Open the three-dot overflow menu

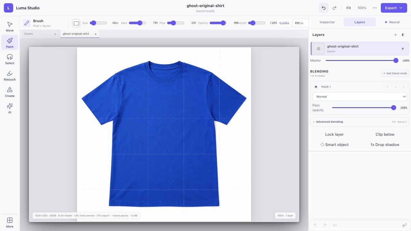(x=375, y=8)
